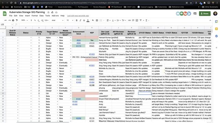Open the Keep notes side panel icon
This screenshot has height=123, width=220.
pyautogui.click(x=216, y=29)
